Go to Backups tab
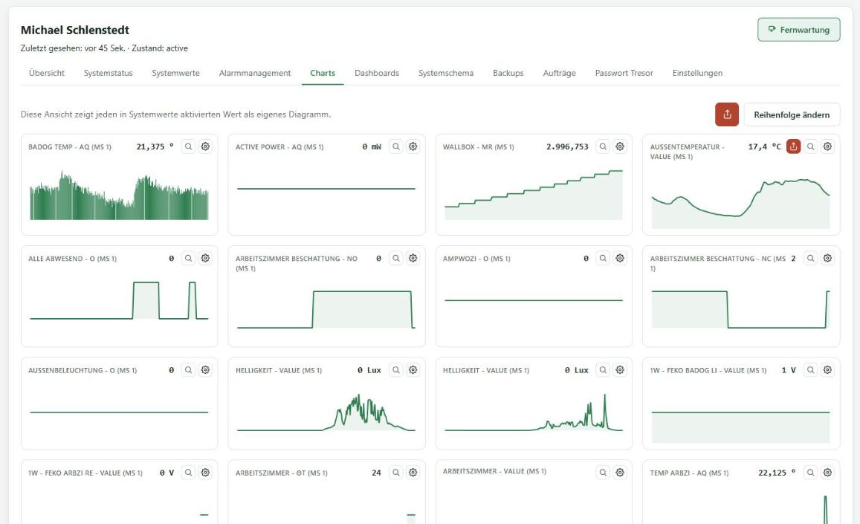 (508, 73)
